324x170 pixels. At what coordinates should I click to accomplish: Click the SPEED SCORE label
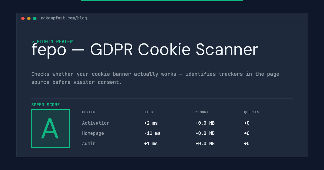[46, 105]
